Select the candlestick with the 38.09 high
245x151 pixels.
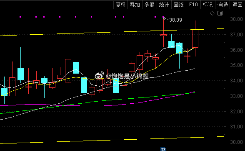[x=163, y=35]
